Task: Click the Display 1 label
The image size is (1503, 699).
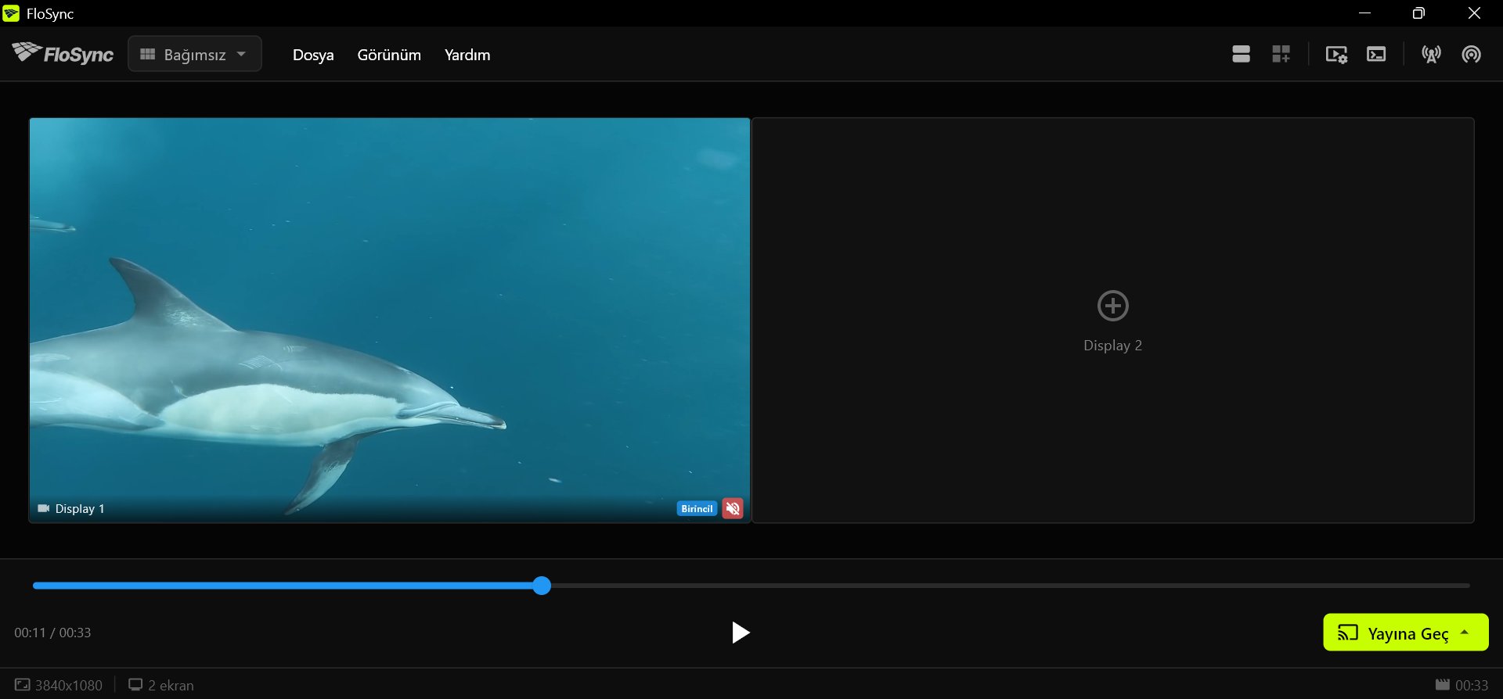Action: coord(80,509)
